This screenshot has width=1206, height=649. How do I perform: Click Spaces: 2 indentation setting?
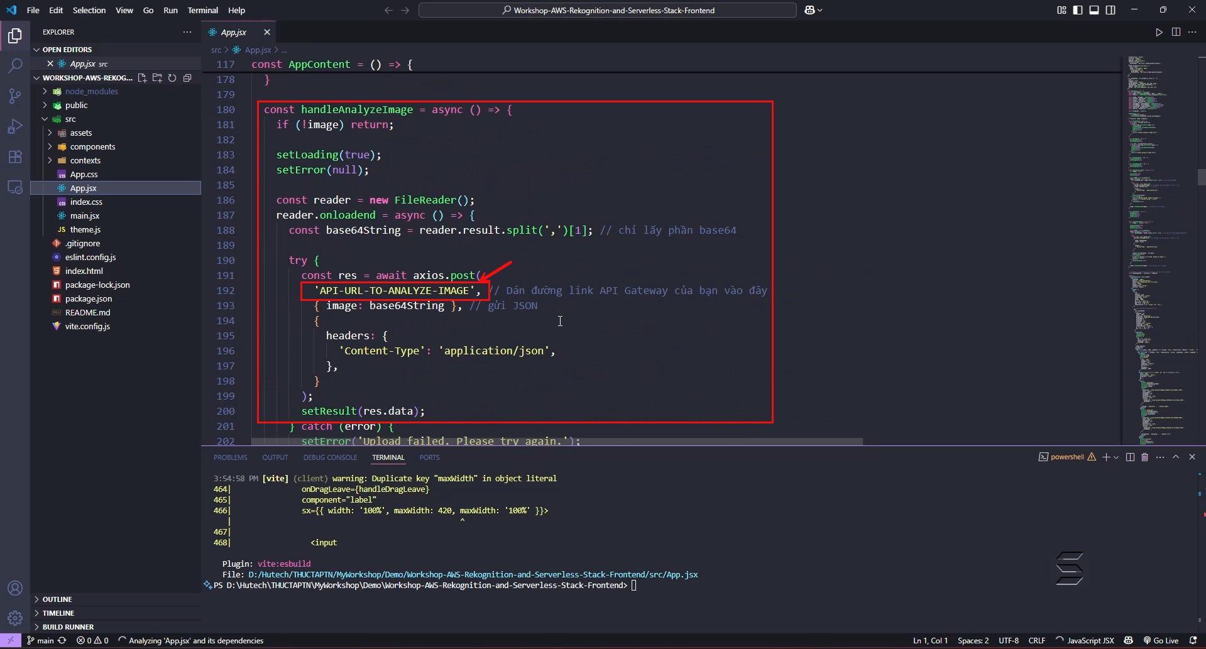[973, 641]
